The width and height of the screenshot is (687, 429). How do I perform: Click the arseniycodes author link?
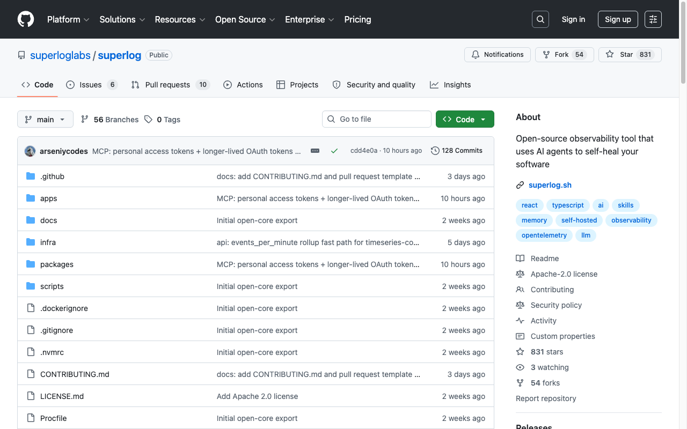pos(64,151)
